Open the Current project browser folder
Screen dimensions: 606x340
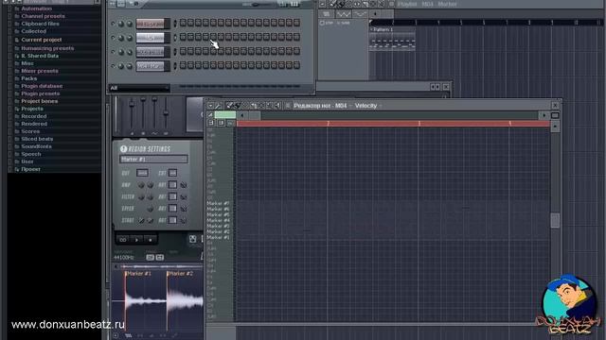(42, 40)
